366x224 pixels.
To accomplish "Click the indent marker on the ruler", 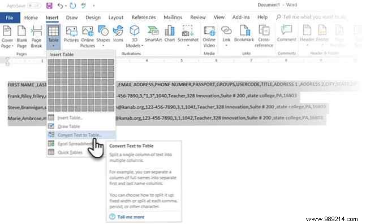I will [7, 62].
